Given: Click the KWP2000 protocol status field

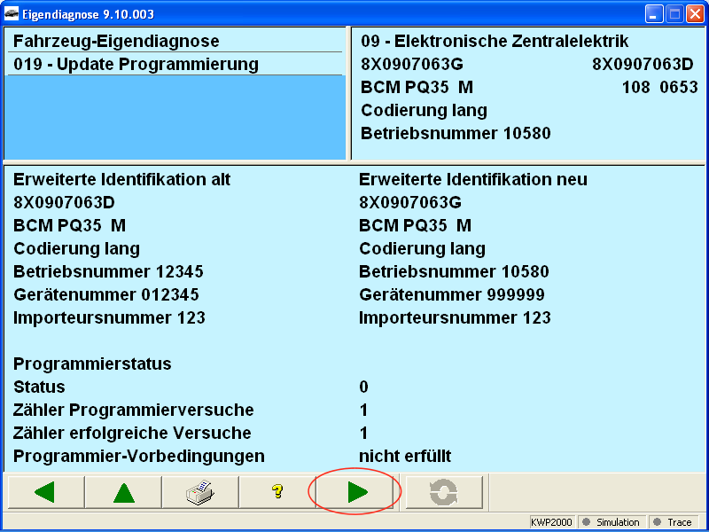Looking at the screenshot, I should (x=553, y=522).
